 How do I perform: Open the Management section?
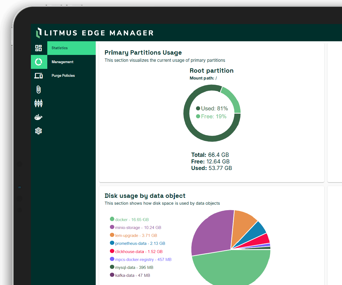pyautogui.click(x=62, y=62)
